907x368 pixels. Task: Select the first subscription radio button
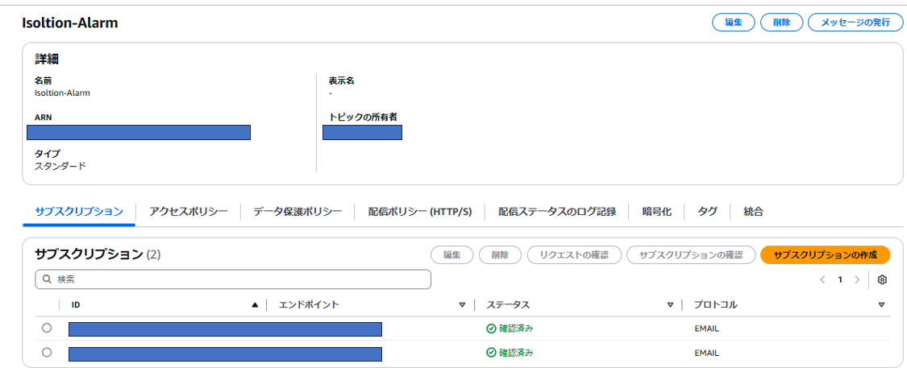pyautogui.click(x=47, y=328)
